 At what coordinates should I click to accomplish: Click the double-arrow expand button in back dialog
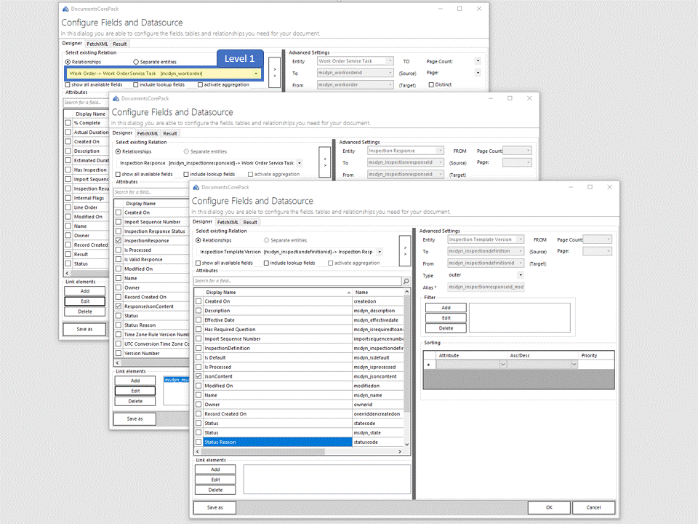[x=275, y=73]
